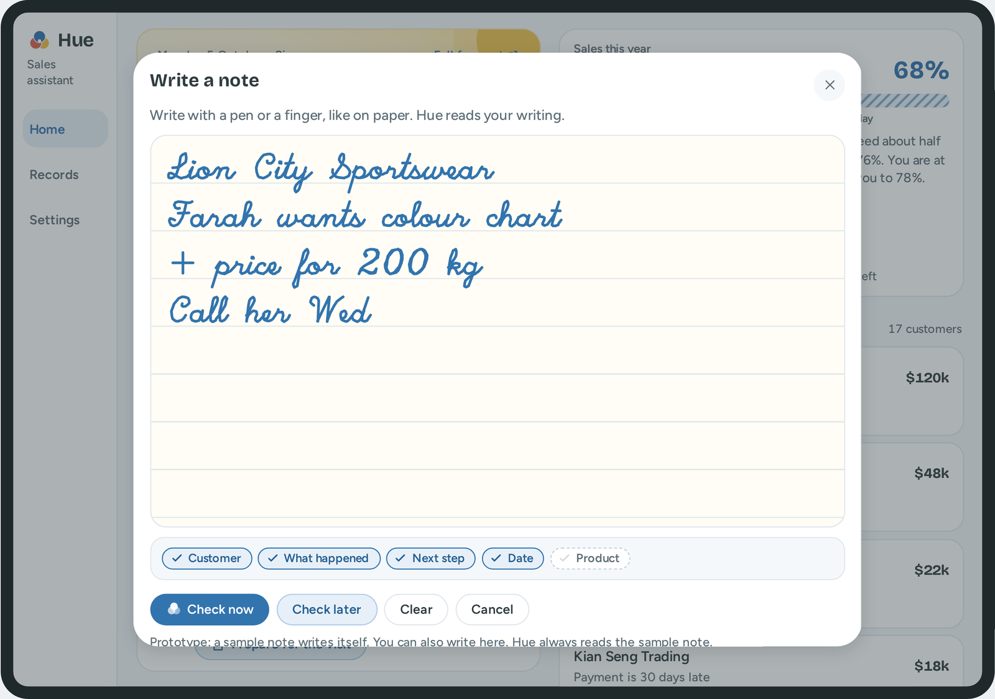
Task: Click the Sales this year heading
Action: pyautogui.click(x=612, y=48)
